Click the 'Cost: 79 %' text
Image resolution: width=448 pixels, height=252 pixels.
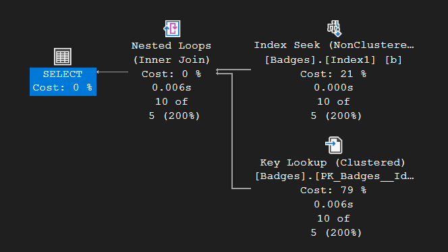click(x=333, y=190)
